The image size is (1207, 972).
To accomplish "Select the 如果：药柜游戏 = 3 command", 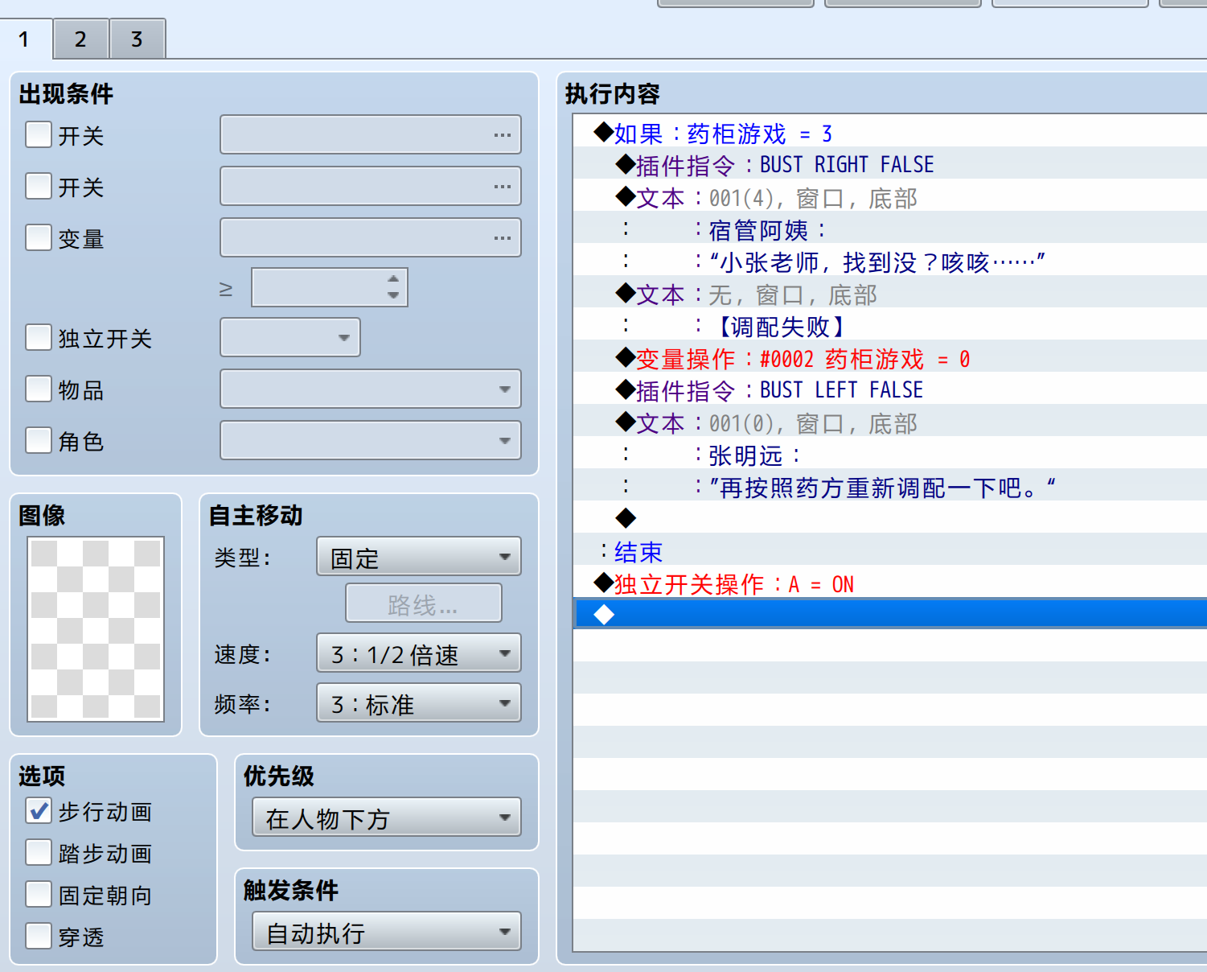I will 890,131.
